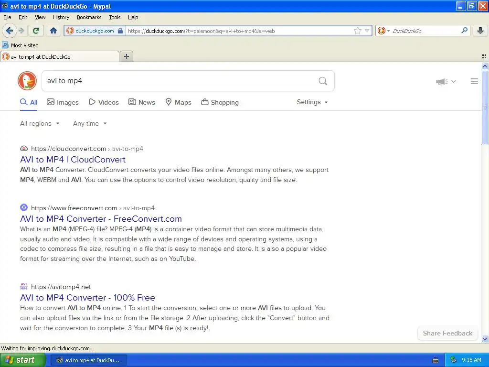Open the Tools menu

pos(115,17)
